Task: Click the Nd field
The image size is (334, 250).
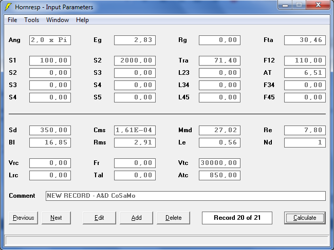Action: [x=305, y=142]
